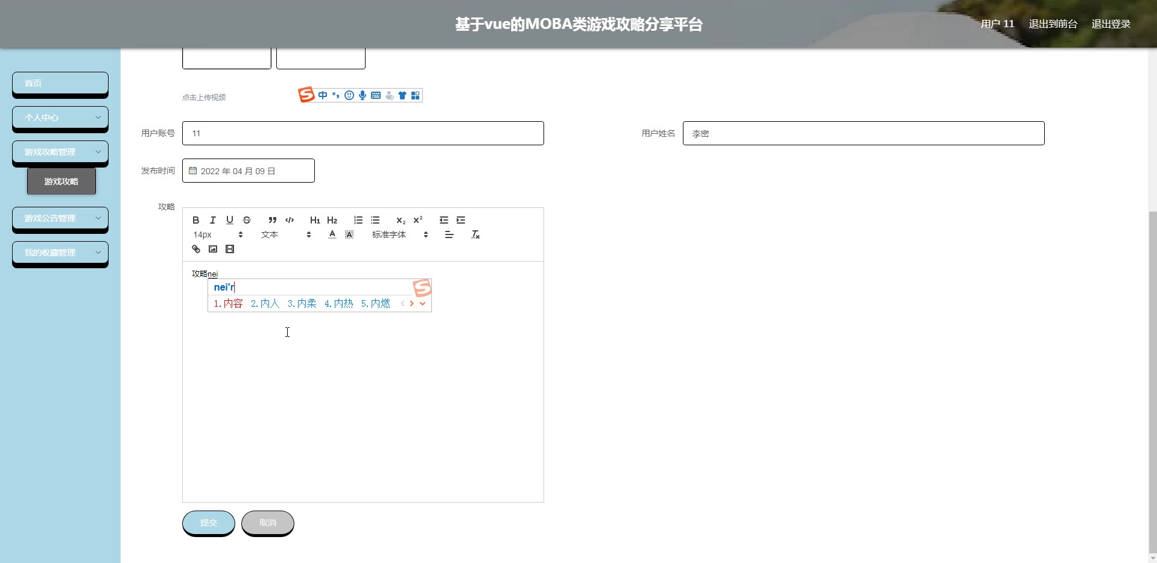Click 用户 11 in the header
1157x563 pixels.
click(x=997, y=24)
